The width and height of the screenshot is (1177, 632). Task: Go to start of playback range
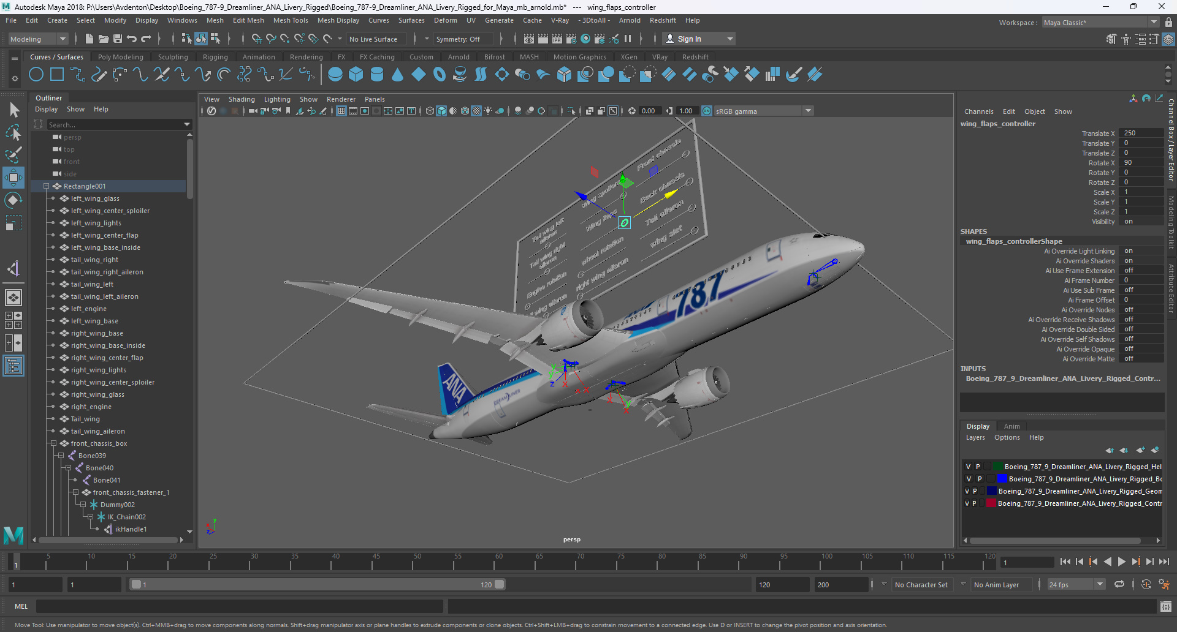[x=1065, y=562]
